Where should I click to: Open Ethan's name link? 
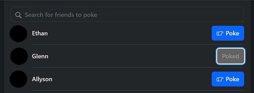pyautogui.click(x=40, y=33)
